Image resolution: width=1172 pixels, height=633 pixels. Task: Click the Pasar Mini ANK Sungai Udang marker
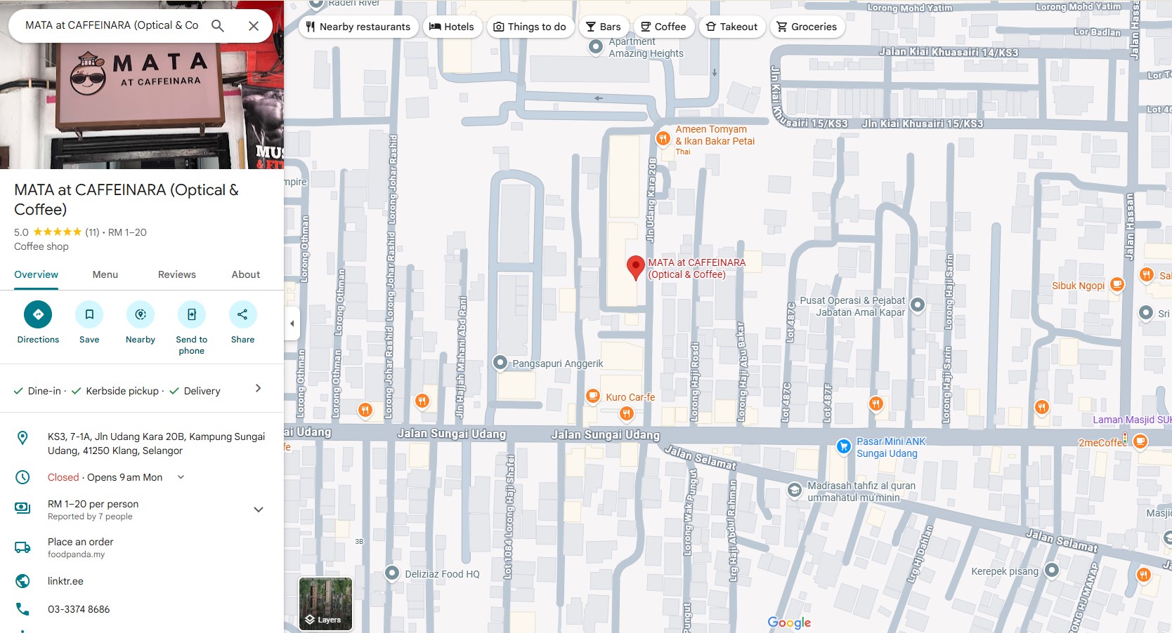tap(842, 446)
